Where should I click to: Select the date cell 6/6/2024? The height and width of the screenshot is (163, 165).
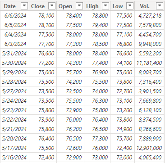14,15
